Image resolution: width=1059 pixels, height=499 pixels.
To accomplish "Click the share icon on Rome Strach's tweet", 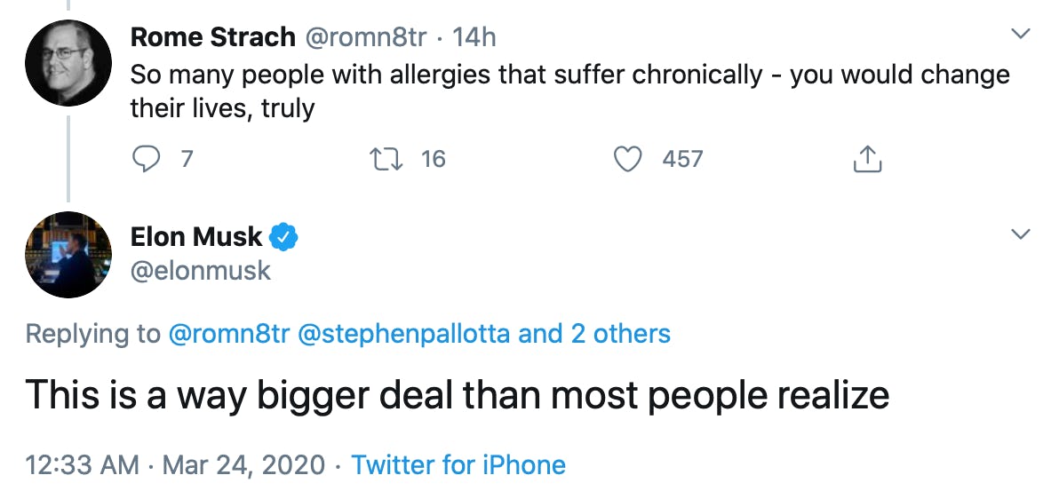I will 867,159.
